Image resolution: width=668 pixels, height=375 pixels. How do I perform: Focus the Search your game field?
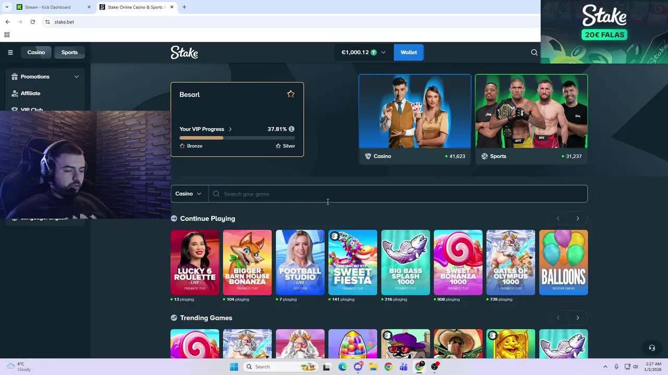(398, 194)
